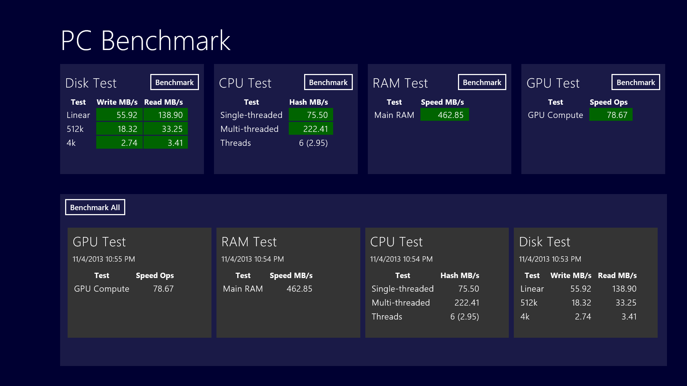The image size is (687, 386).
Task: Select the Disk Test history tile
Action: point(585,282)
